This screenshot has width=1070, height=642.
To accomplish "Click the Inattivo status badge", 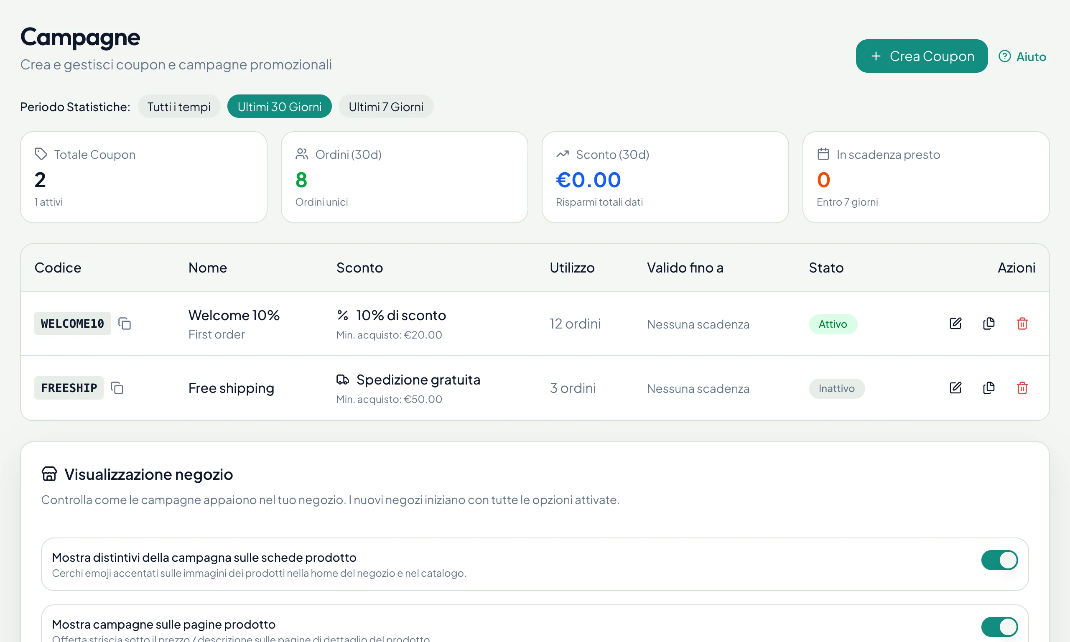I will [836, 388].
